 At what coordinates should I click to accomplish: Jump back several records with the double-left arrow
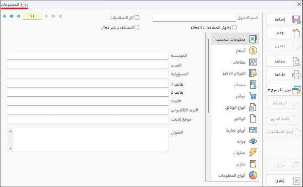click(12, 16)
